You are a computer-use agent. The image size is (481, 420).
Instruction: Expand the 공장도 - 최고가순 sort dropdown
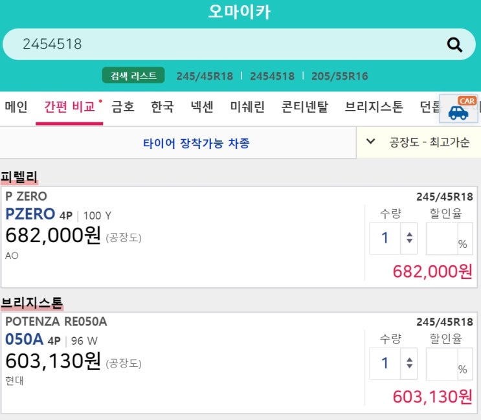[419, 142]
